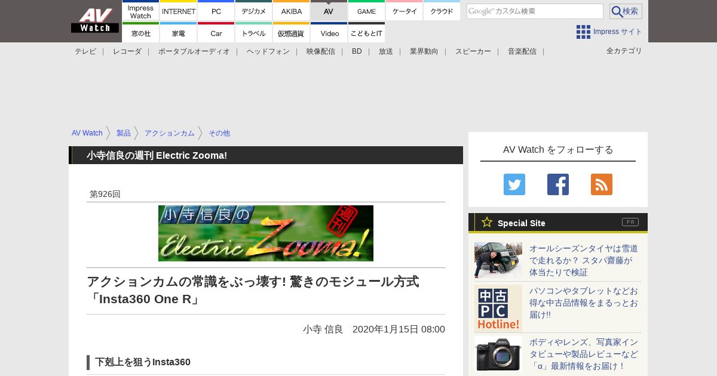717x376 pixels.
Task: Open the Twitter follow icon
Action: [514, 184]
